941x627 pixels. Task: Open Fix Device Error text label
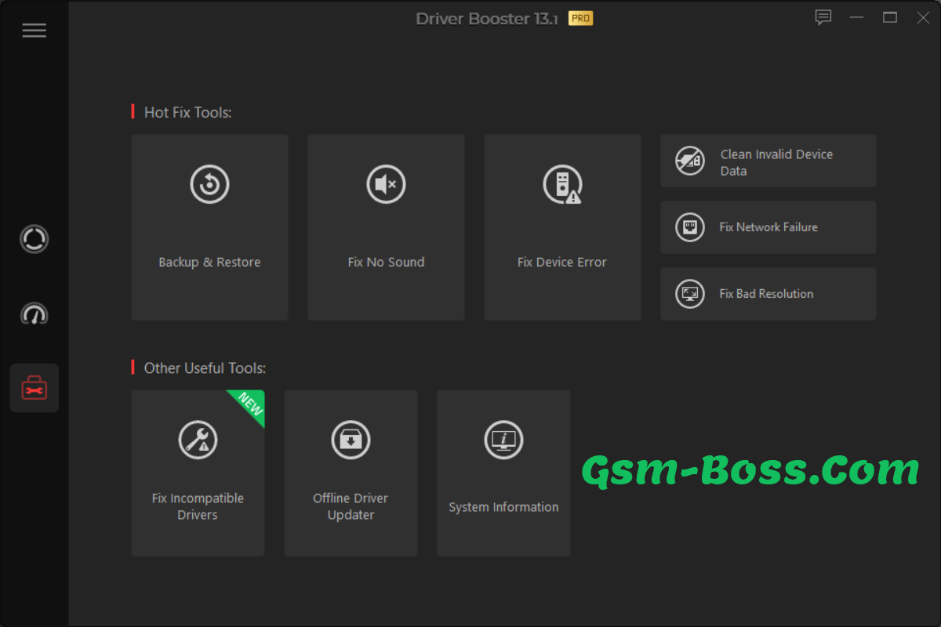click(x=562, y=263)
